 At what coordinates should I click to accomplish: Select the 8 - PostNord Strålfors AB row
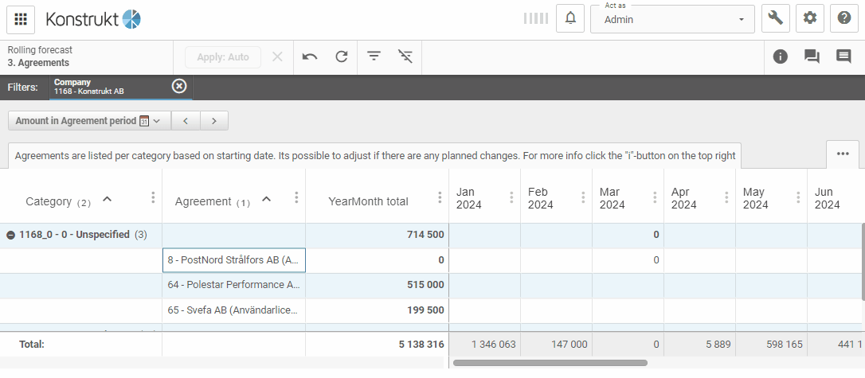click(x=234, y=260)
